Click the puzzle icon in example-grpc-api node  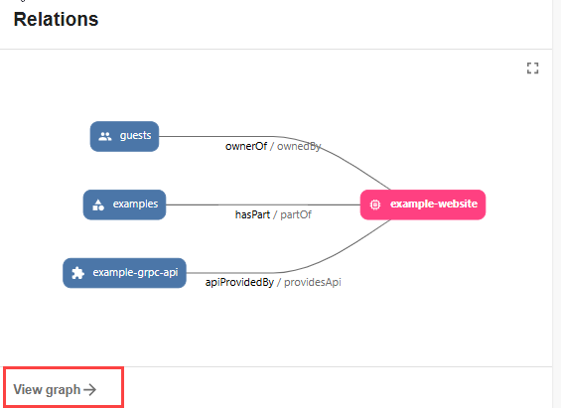click(x=77, y=273)
